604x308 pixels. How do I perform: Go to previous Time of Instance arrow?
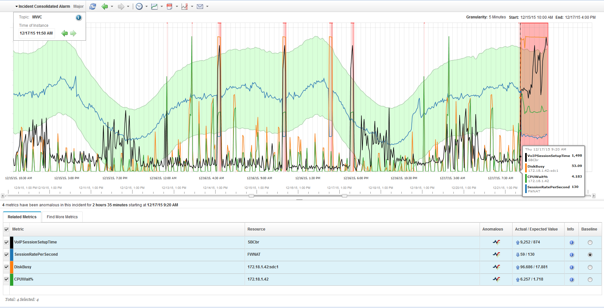pos(65,33)
